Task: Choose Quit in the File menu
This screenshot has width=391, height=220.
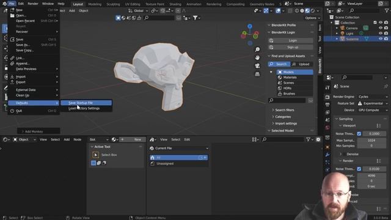Action: point(34,111)
